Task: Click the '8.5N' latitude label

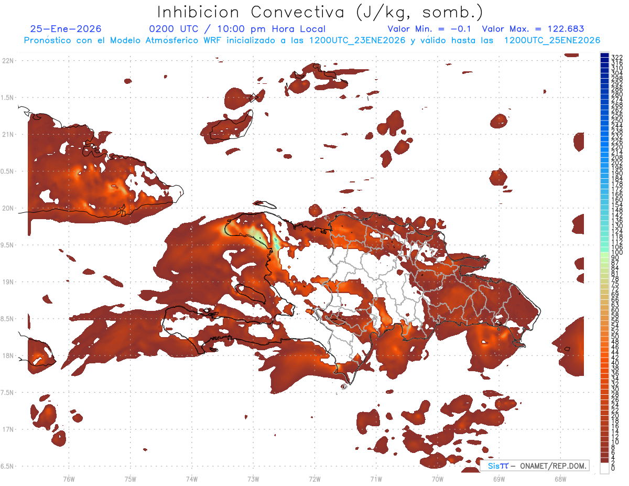Action: click(x=7, y=319)
